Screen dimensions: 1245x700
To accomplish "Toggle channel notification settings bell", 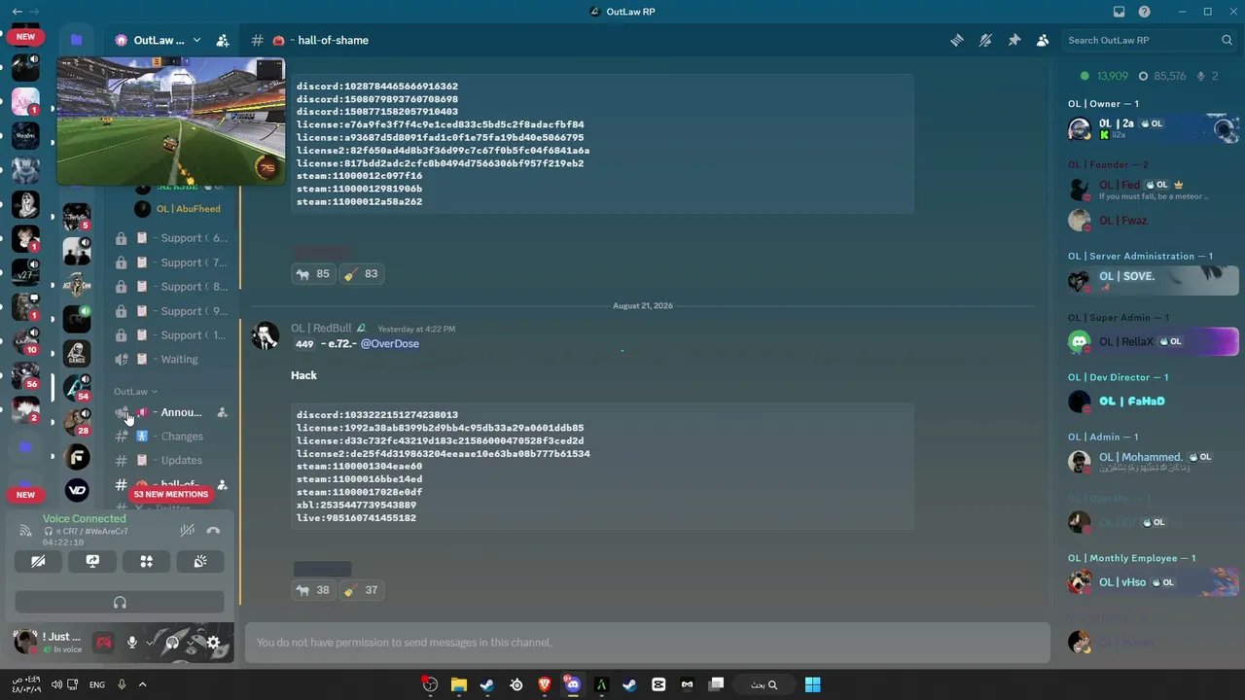I will 985,40.
